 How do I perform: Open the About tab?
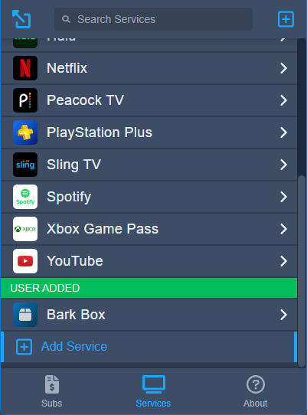tap(256, 391)
